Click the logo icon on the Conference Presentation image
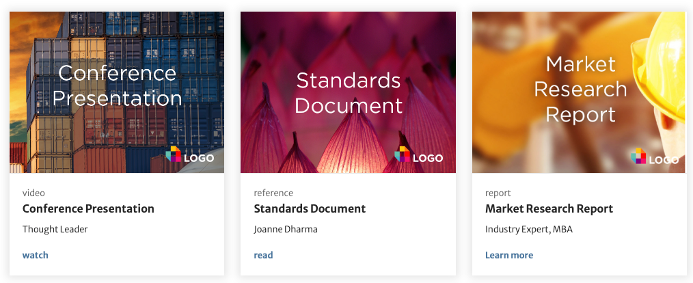The width and height of the screenshot is (693, 283). coord(174,154)
